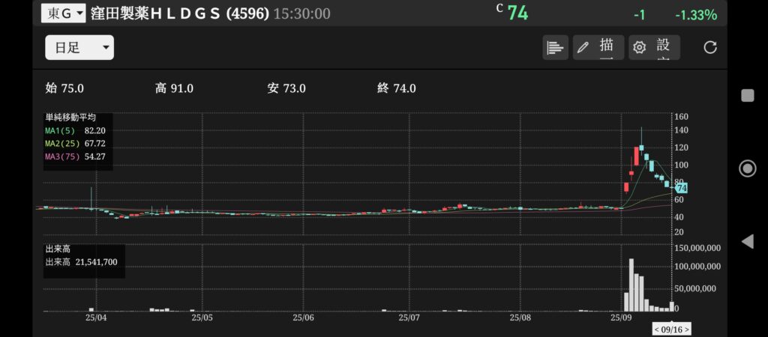
Task: Step date marker back from 09/16
Action: (x=658, y=329)
